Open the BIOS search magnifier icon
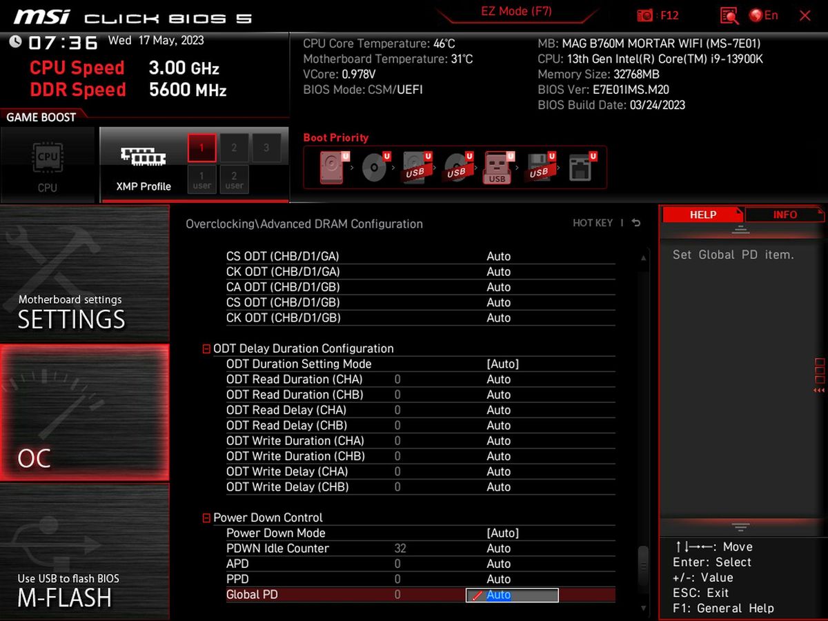The image size is (828, 621). coord(729,15)
